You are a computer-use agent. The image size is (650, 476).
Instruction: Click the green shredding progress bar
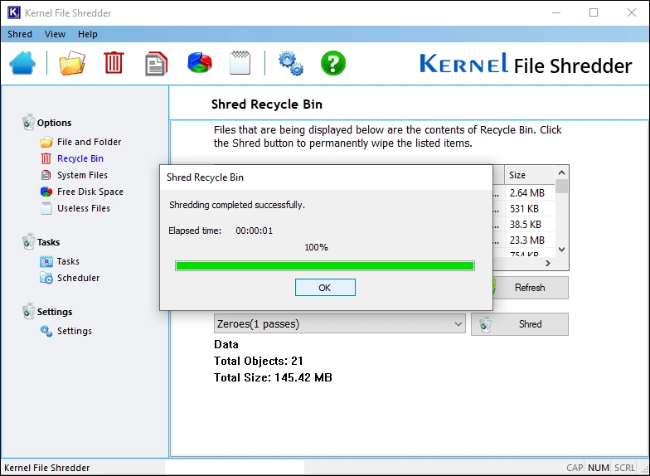[324, 265]
